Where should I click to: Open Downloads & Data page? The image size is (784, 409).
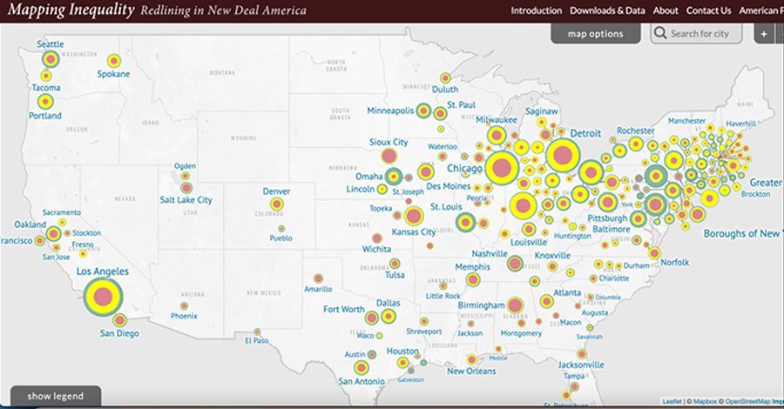tap(607, 10)
